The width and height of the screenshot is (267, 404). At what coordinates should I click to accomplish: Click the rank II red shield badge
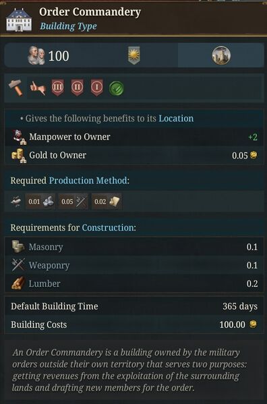tap(78, 88)
